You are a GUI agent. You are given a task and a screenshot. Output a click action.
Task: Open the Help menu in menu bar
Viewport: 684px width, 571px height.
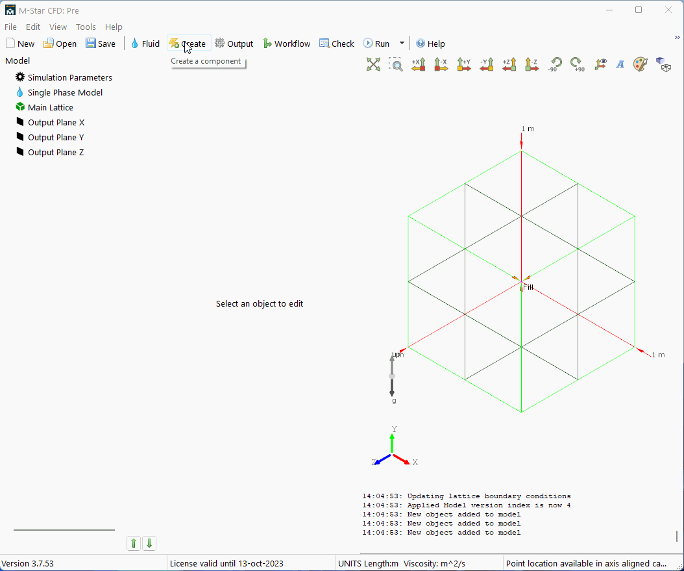114,27
